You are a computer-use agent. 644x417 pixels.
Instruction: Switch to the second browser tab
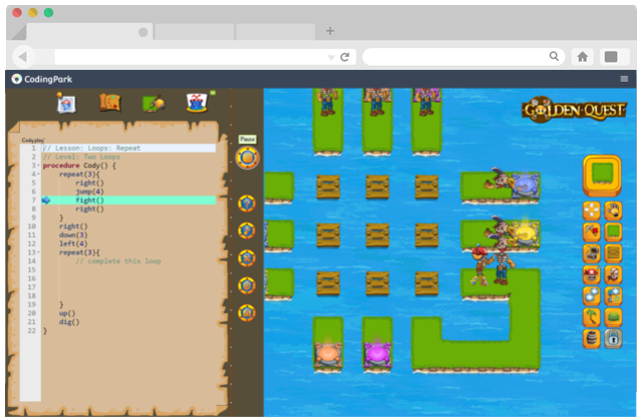195,32
